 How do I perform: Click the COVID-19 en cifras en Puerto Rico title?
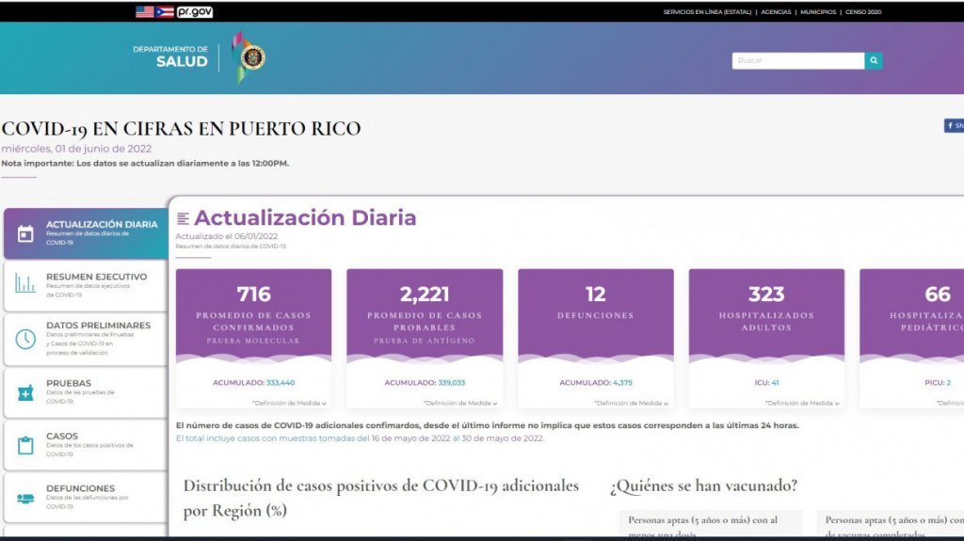(181, 129)
